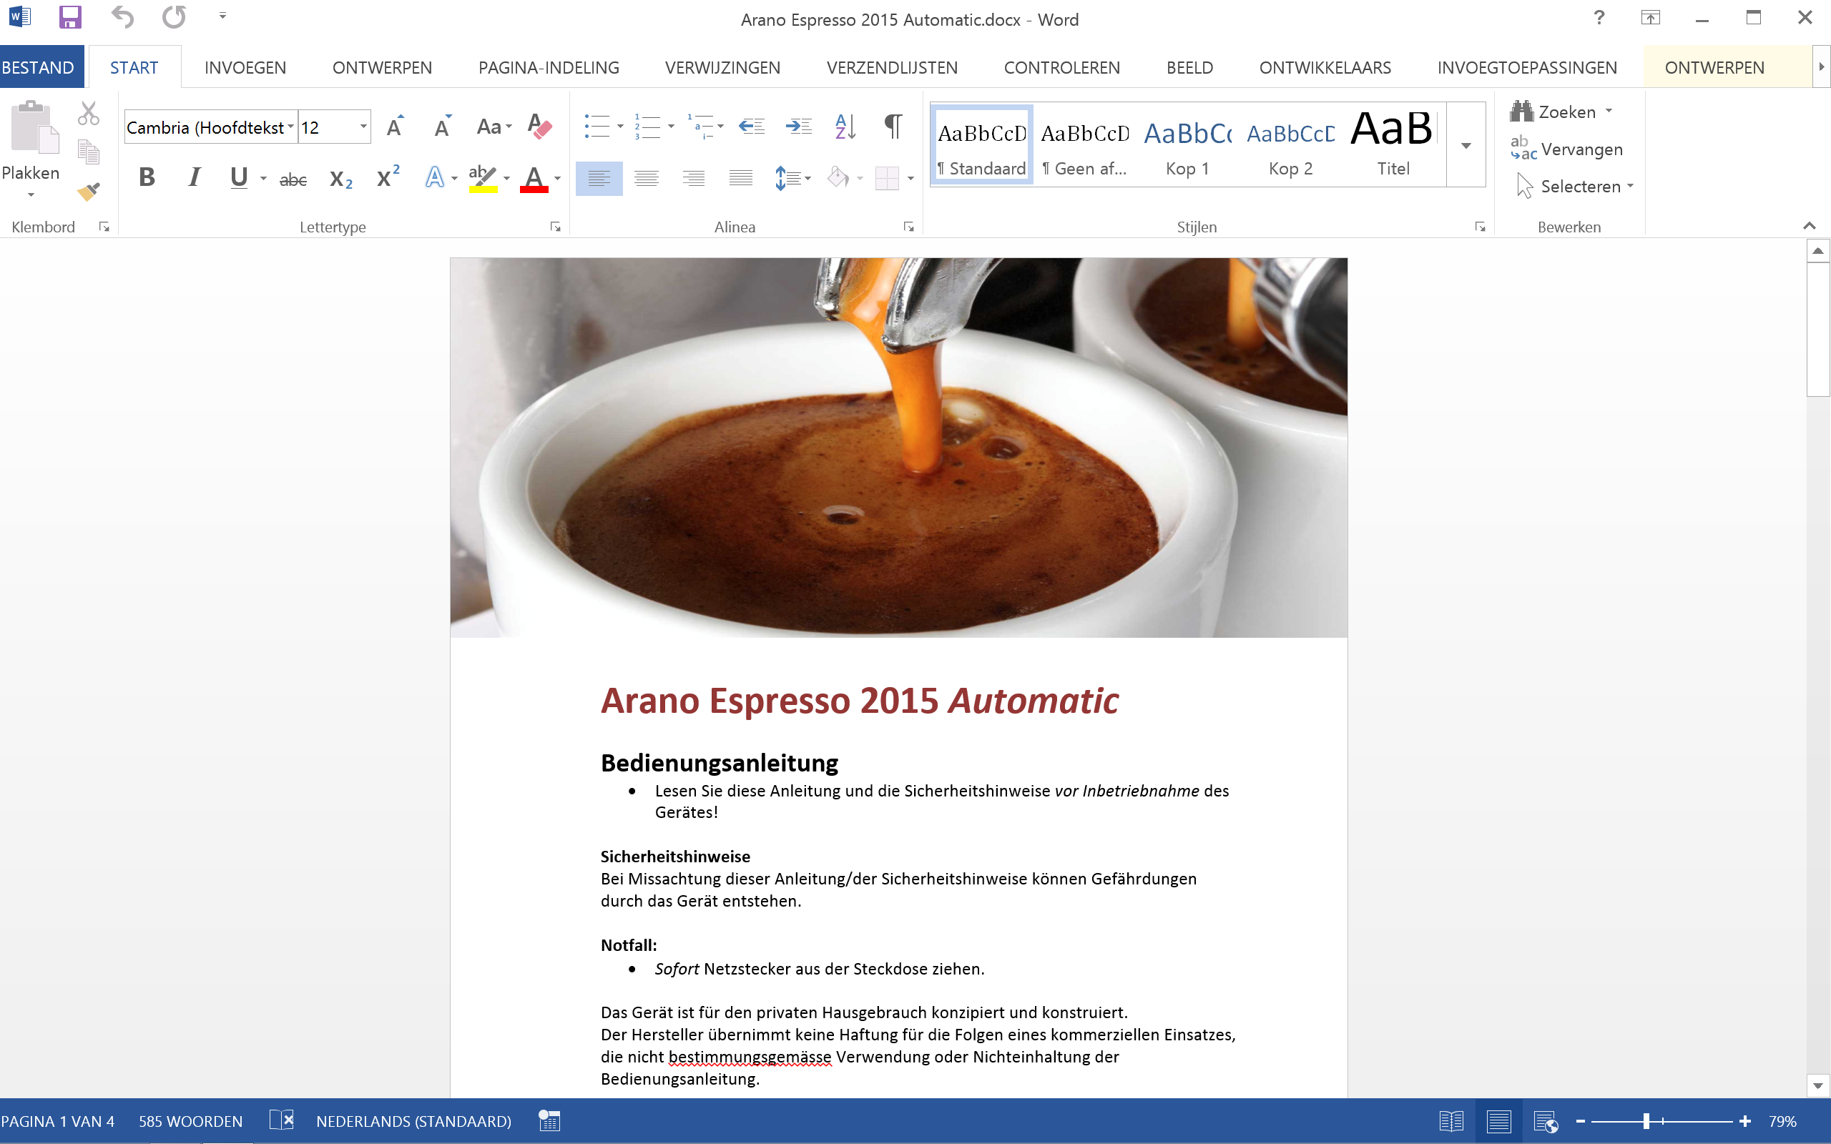Click the Save floppy disk icon
The width and height of the screenshot is (1831, 1144).
(x=69, y=17)
